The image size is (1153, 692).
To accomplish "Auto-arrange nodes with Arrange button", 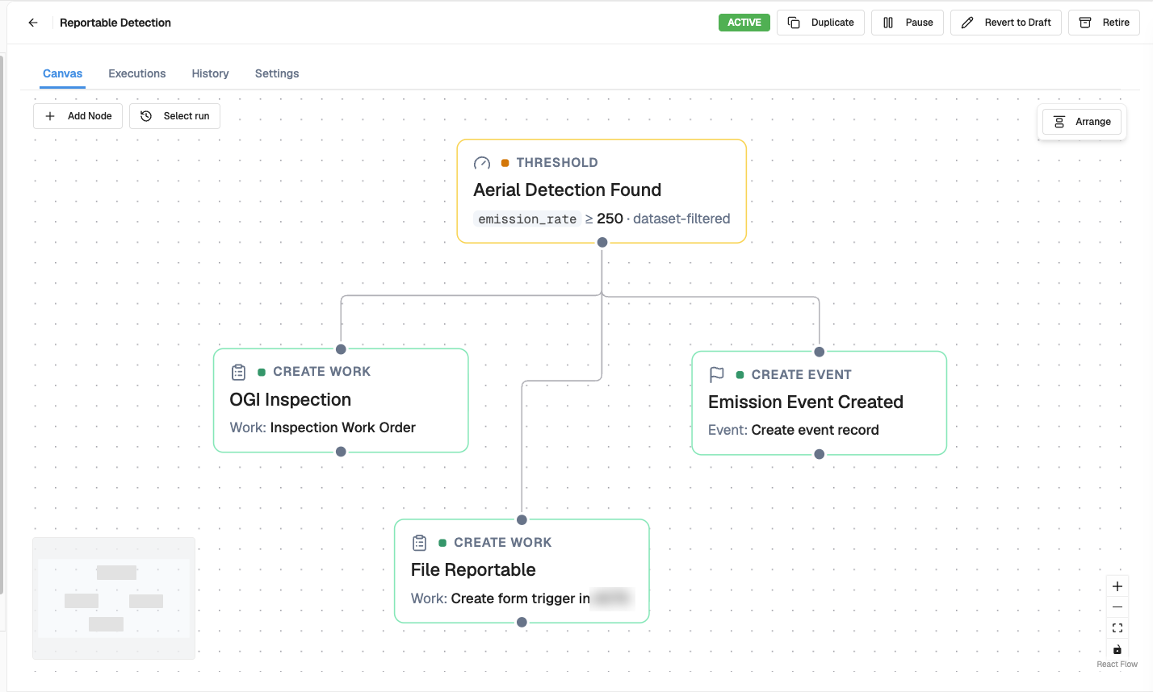I will [x=1082, y=122].
